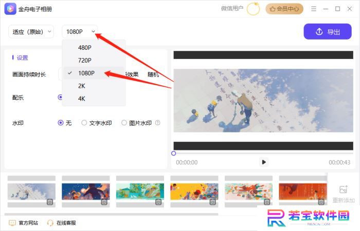Play the video preview
Viewport: 360px width, 231px height.
pyautogui.click(x=264, y=162)
